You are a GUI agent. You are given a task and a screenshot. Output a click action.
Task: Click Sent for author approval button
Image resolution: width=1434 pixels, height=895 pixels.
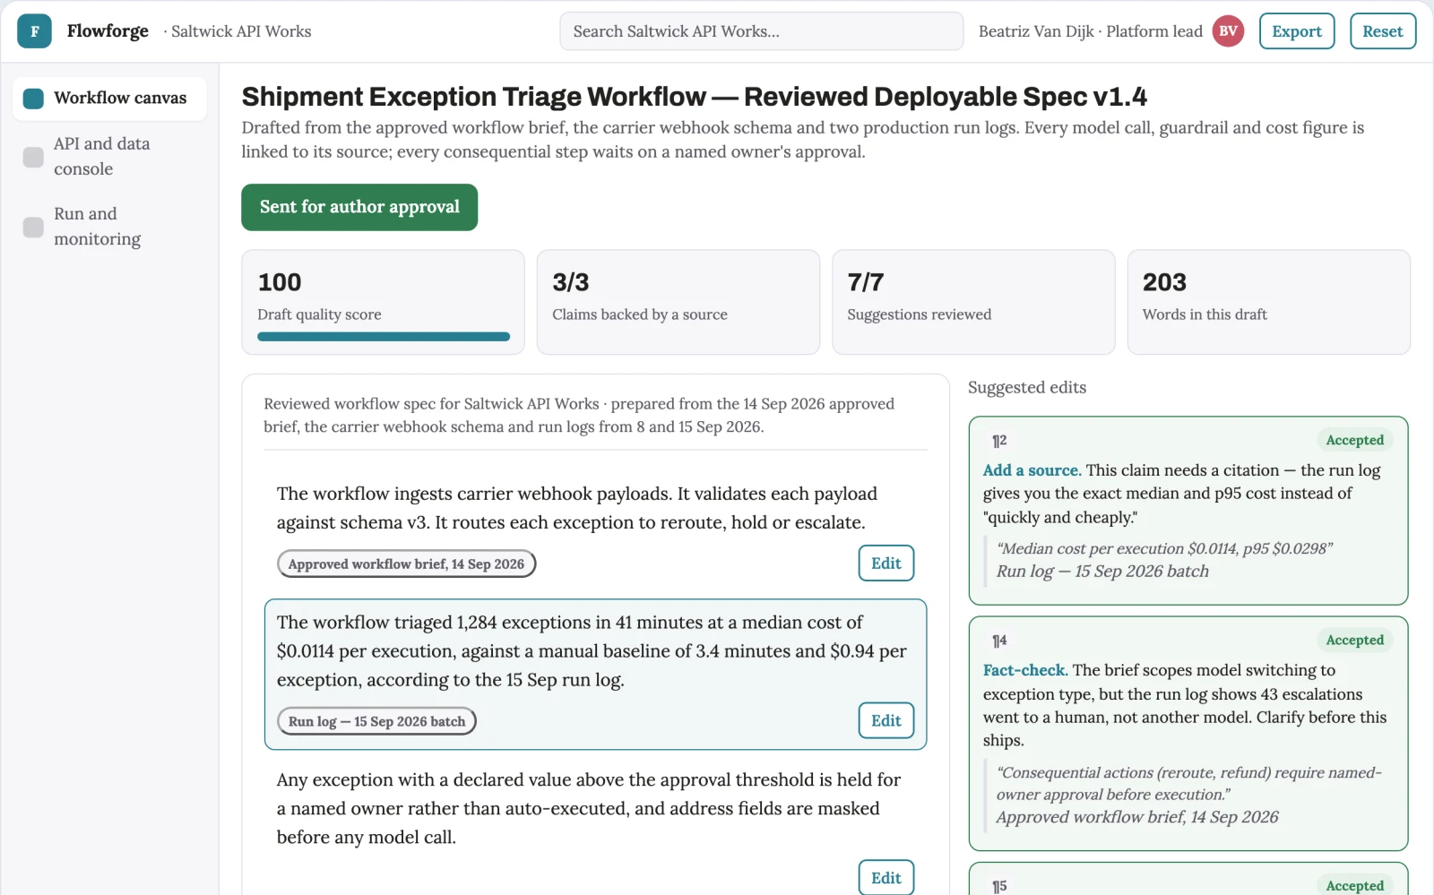point(359,207)
